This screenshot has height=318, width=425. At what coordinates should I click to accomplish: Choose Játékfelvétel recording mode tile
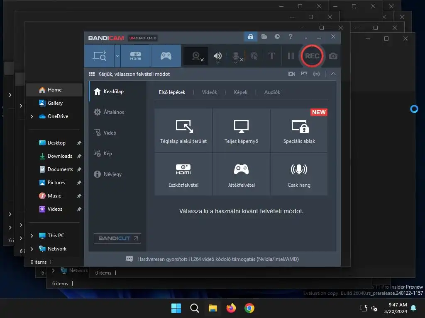click(x=241, y=174)
